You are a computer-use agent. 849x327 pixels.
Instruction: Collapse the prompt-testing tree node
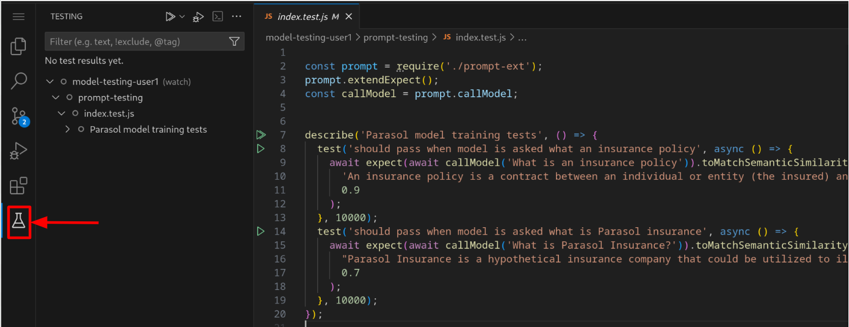pos(56,97)
